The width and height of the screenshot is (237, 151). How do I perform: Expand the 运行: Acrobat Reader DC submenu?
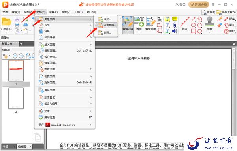pos(65,125)
